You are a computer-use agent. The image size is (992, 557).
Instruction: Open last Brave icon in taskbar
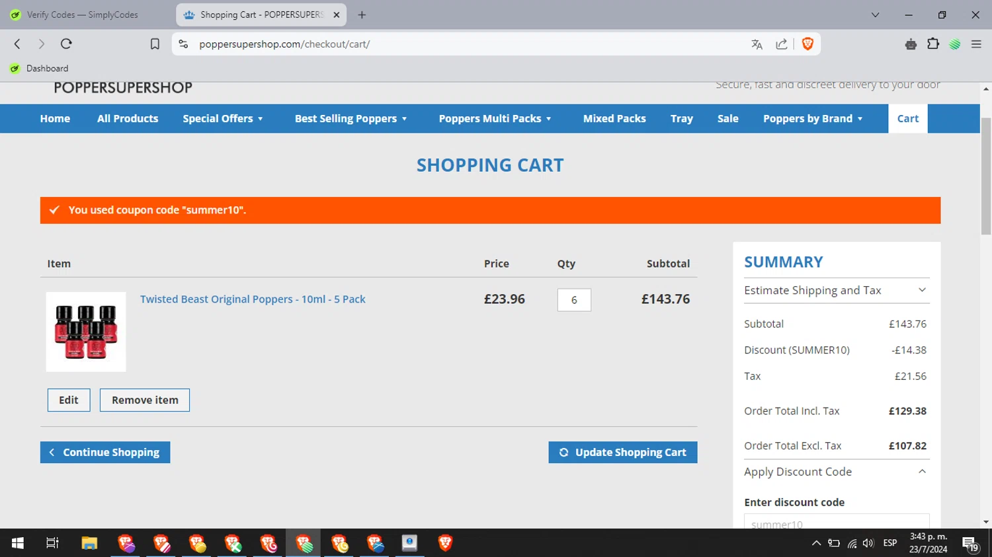[445, 543]
